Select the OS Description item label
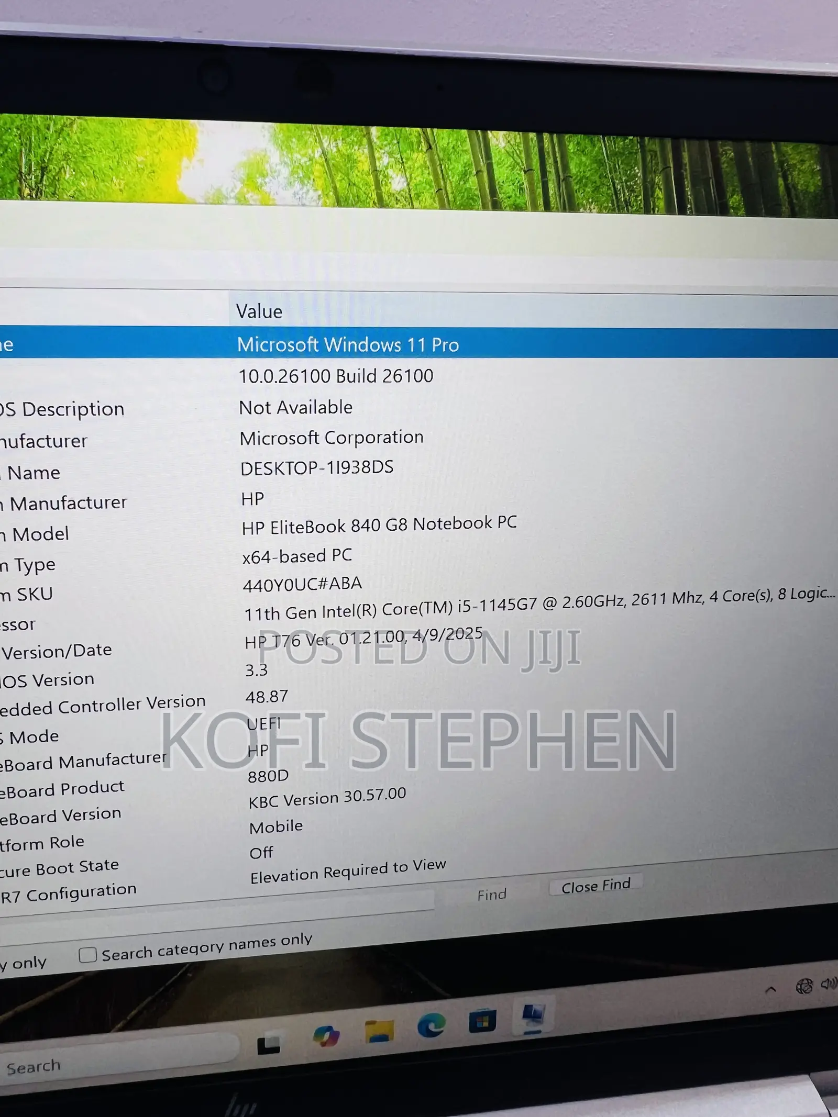 [62, 409]
